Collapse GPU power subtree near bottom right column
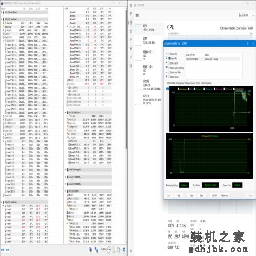This screenshot has width=256, height=256. click(x=67, y=223)
